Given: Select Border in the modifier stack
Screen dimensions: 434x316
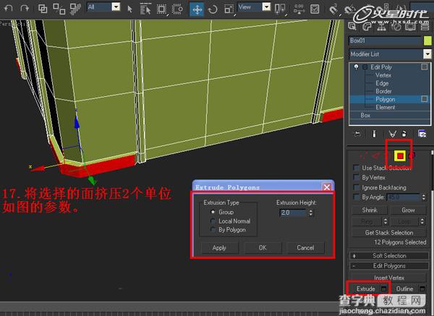Looking at the screenshot, I should pos(383,91).
